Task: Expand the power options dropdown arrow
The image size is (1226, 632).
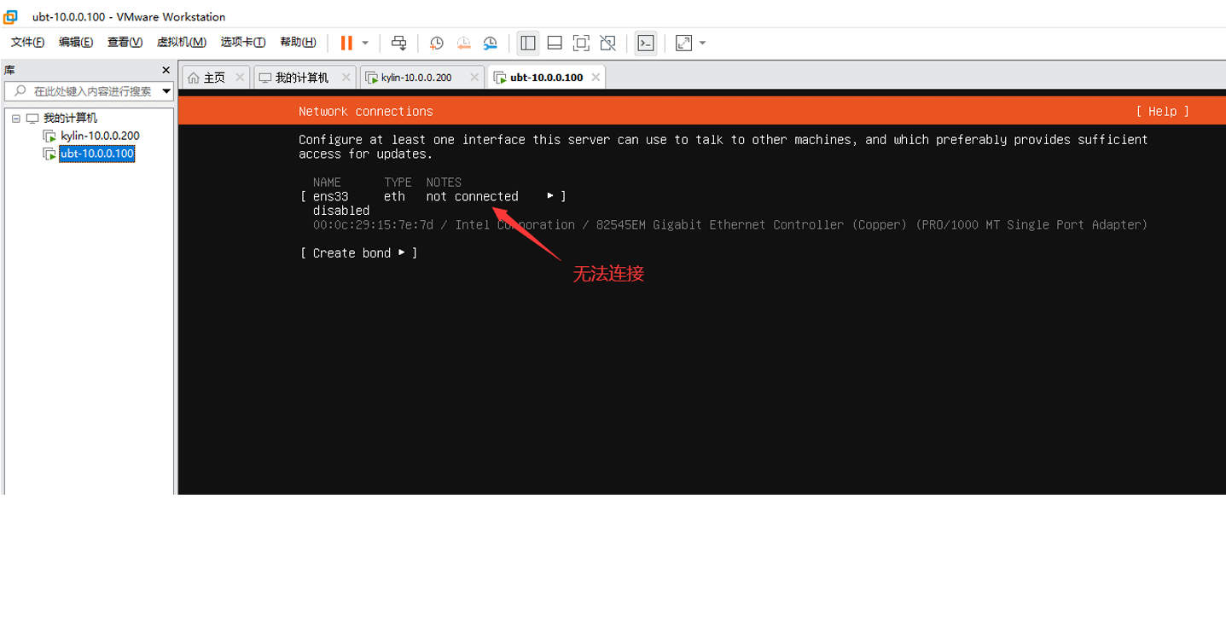Action: tap(365, 43)
